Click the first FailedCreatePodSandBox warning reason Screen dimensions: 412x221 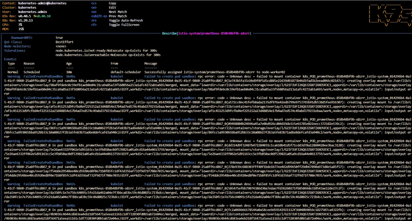point(43,77)
